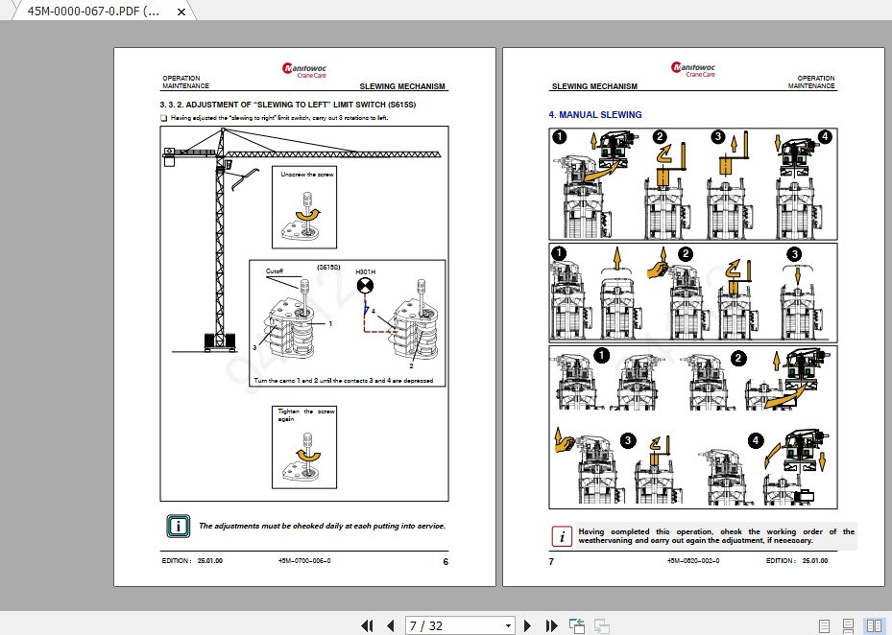Go to the previous page
This screenshot has height=635, width=892.
390,625
